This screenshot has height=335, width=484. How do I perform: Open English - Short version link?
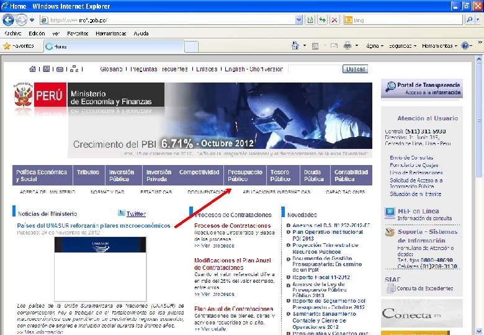[254, 69]
